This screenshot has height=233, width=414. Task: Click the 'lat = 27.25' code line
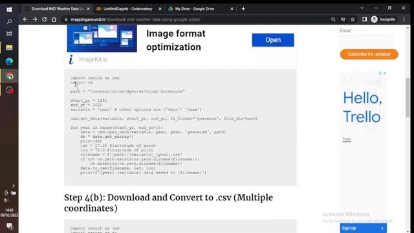[118, 146]
